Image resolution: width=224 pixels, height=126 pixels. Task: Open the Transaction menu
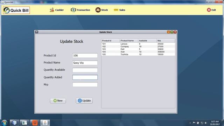coord(80,10)
